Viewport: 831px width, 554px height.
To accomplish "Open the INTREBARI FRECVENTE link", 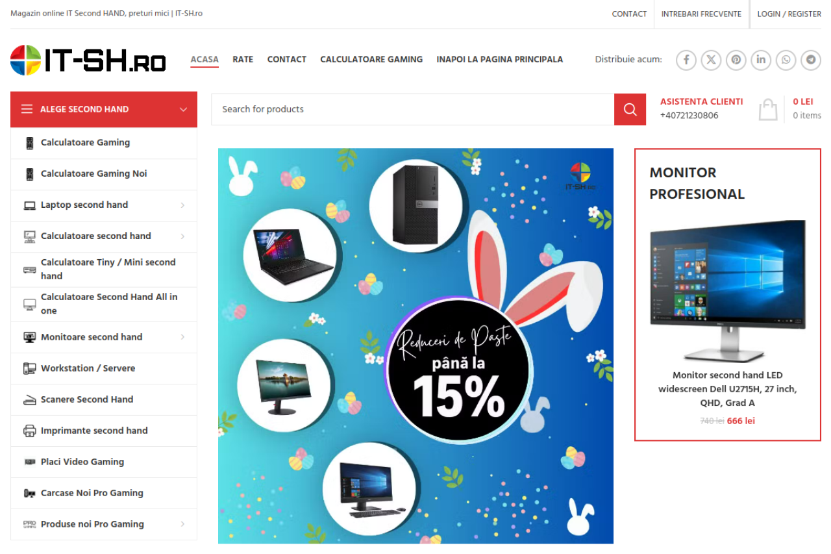I will pyautogui.click(x=701, y=14).
